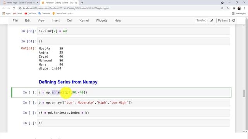Close the Home Page browser tab
This screenshot has height=139, width=248.
pos(38,3)
